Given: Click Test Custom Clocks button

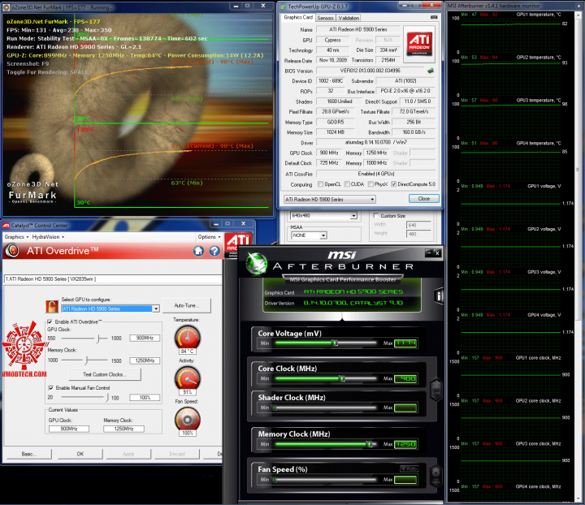Looking at the screenshot, I should [x=105, y=374].
